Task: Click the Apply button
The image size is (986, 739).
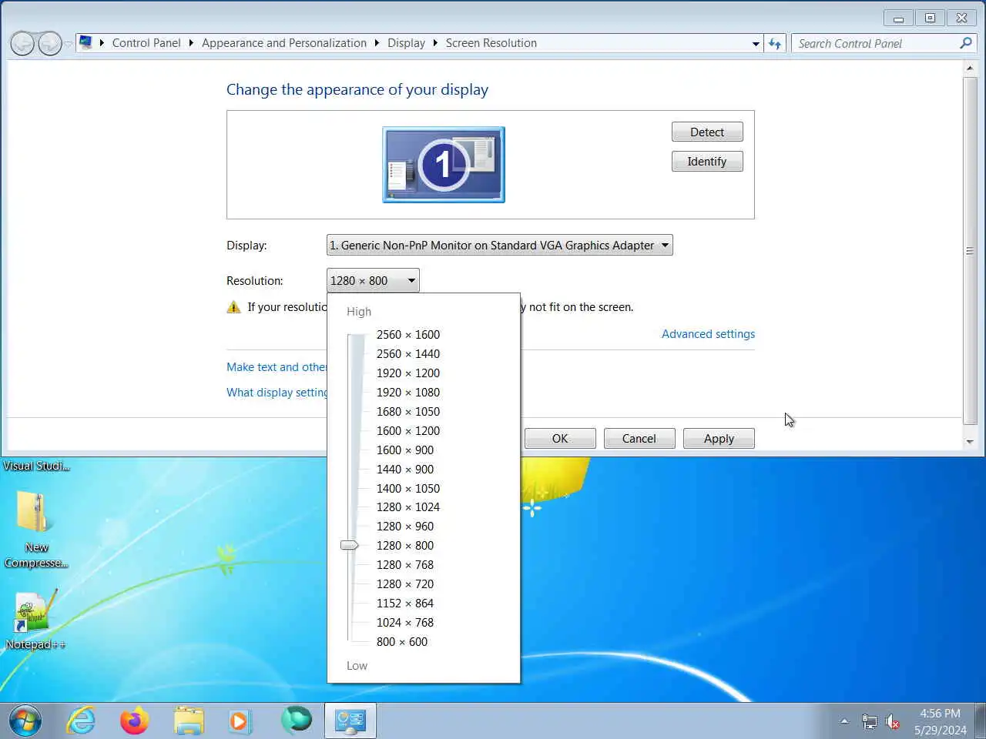Action: pos(719,438)
